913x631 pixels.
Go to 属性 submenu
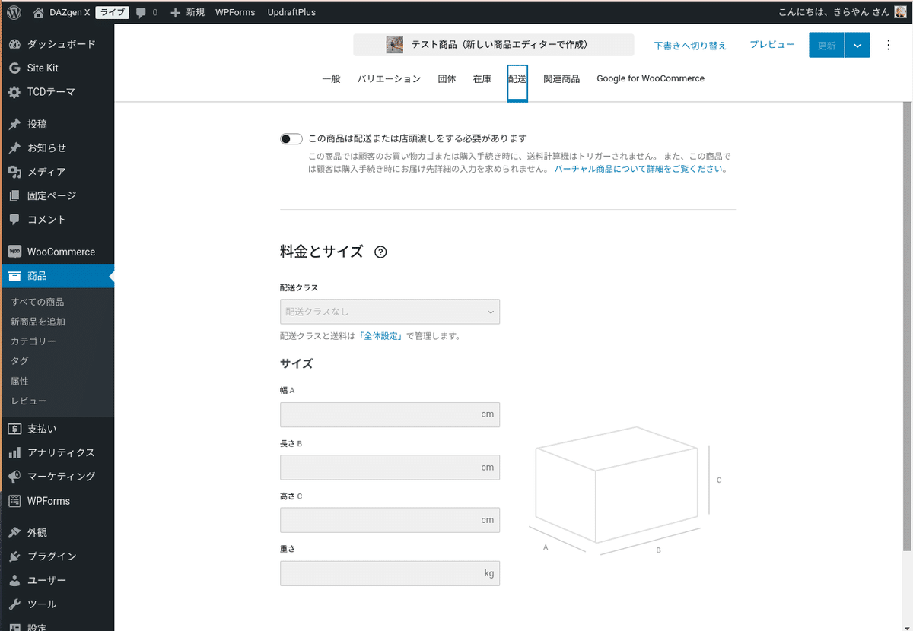click(x=20, y=381)
